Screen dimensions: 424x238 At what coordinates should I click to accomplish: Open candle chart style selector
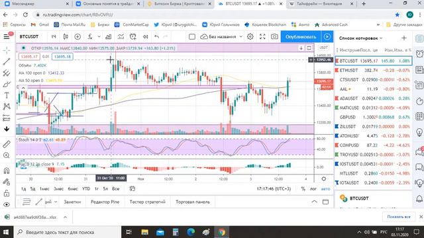point(66,36)
